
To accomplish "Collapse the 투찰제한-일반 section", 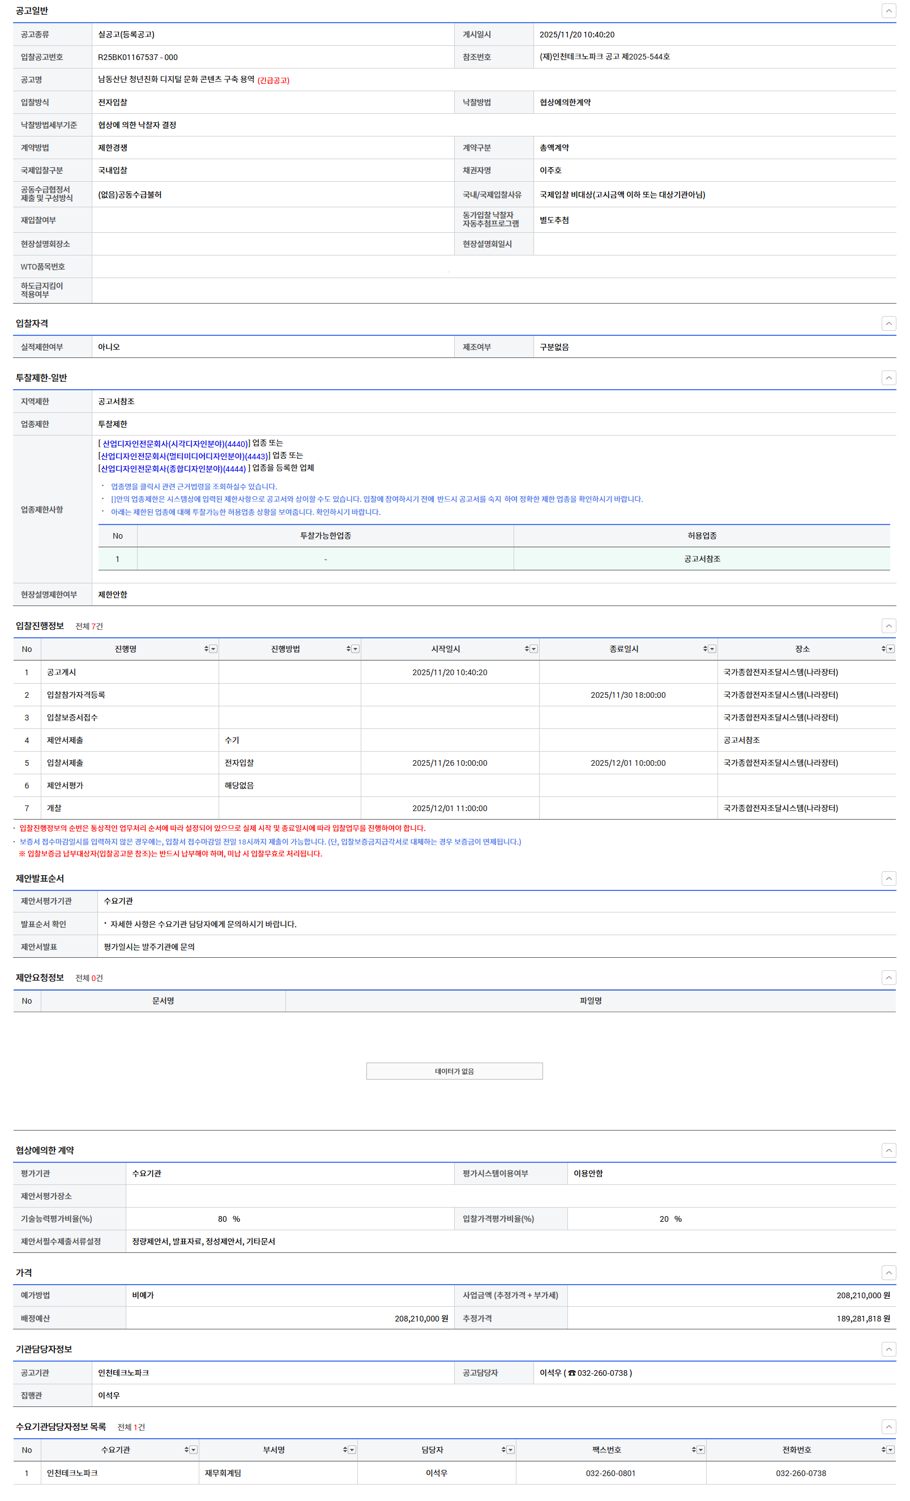I will [x=888, y=378].
